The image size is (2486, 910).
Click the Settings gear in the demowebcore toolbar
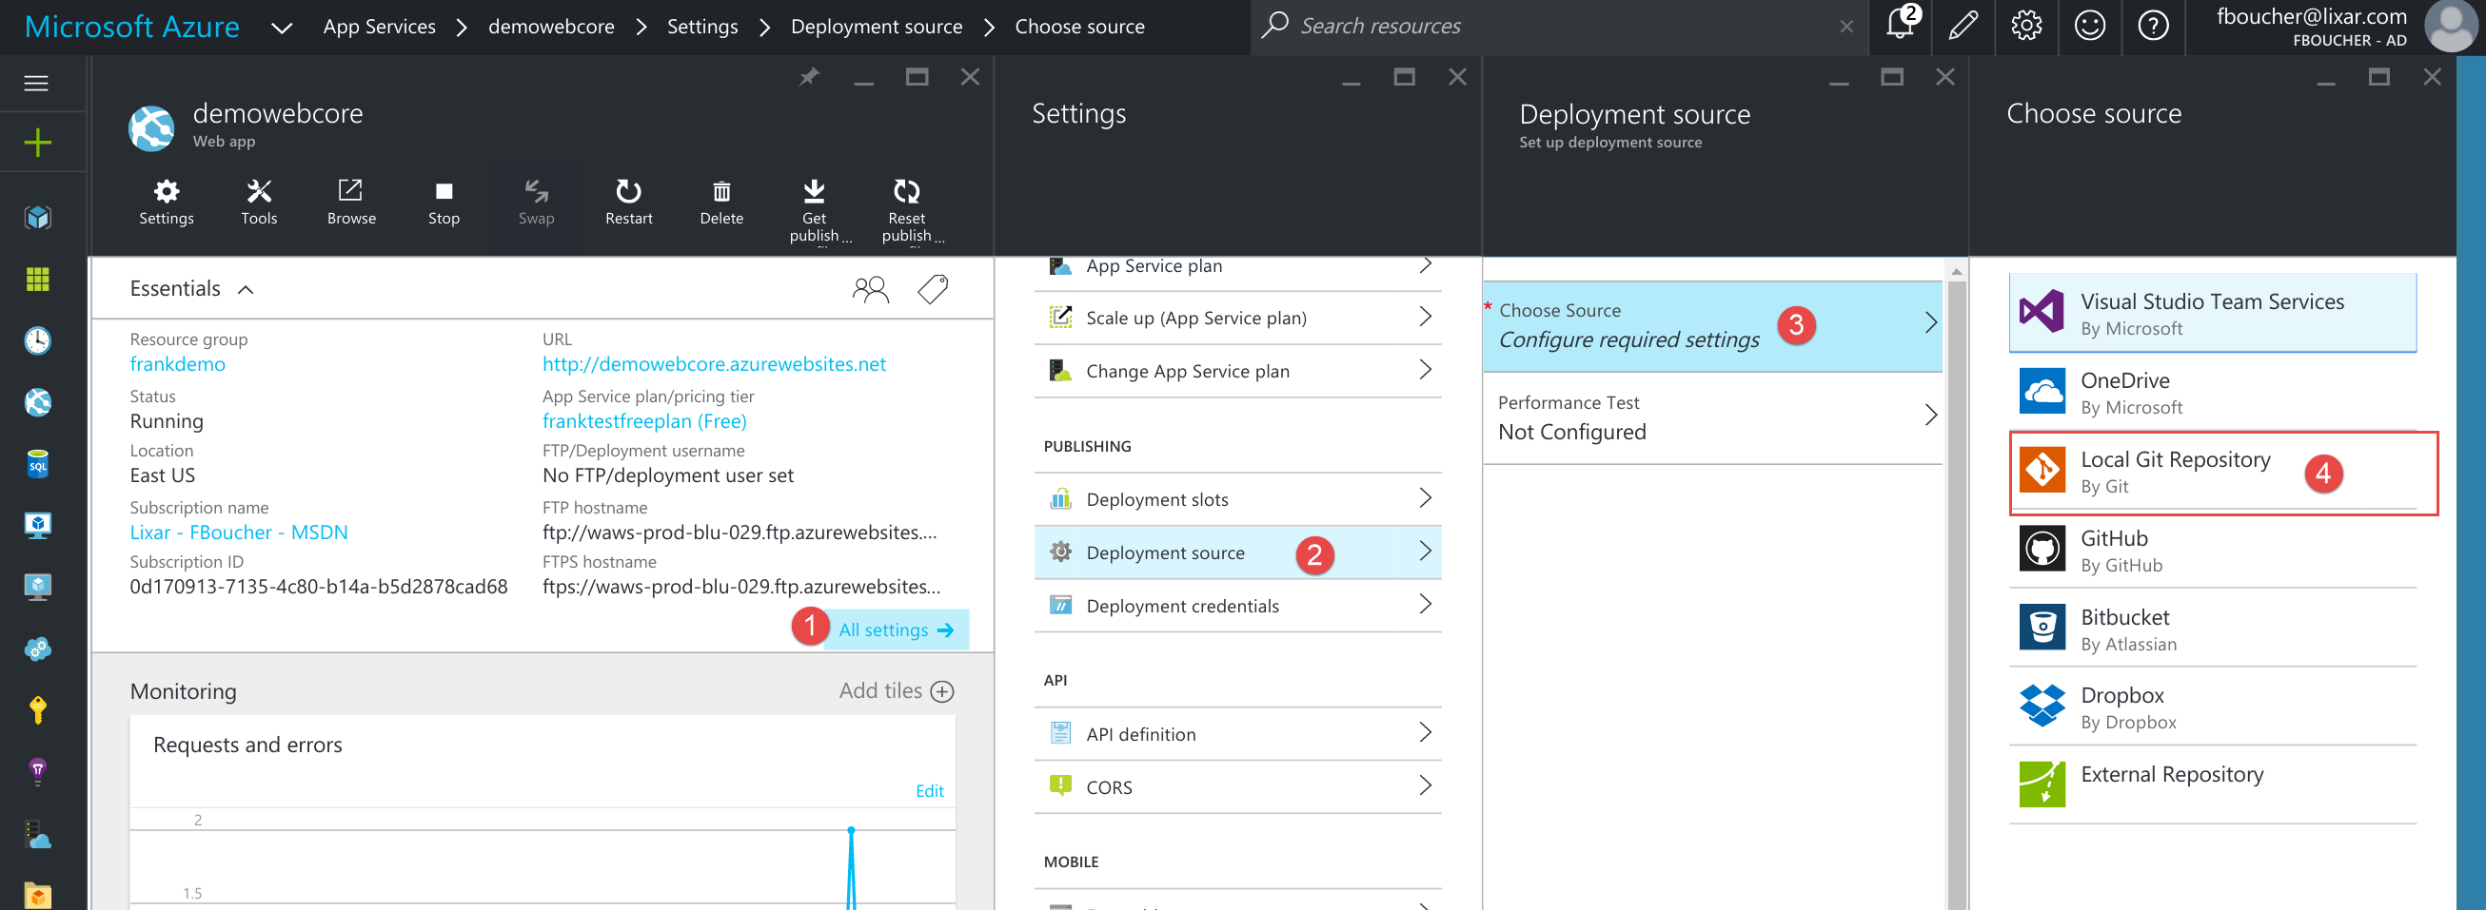(166, 202)
